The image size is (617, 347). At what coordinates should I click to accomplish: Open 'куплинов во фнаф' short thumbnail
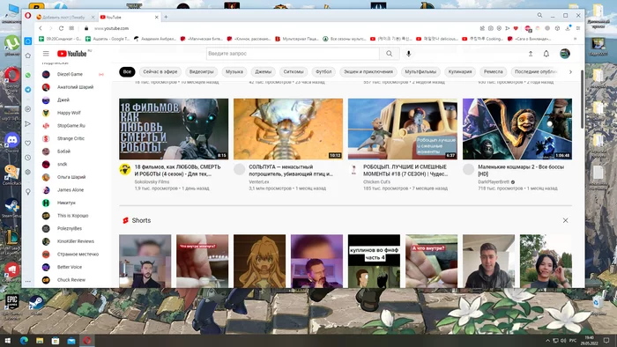(374, 261)
